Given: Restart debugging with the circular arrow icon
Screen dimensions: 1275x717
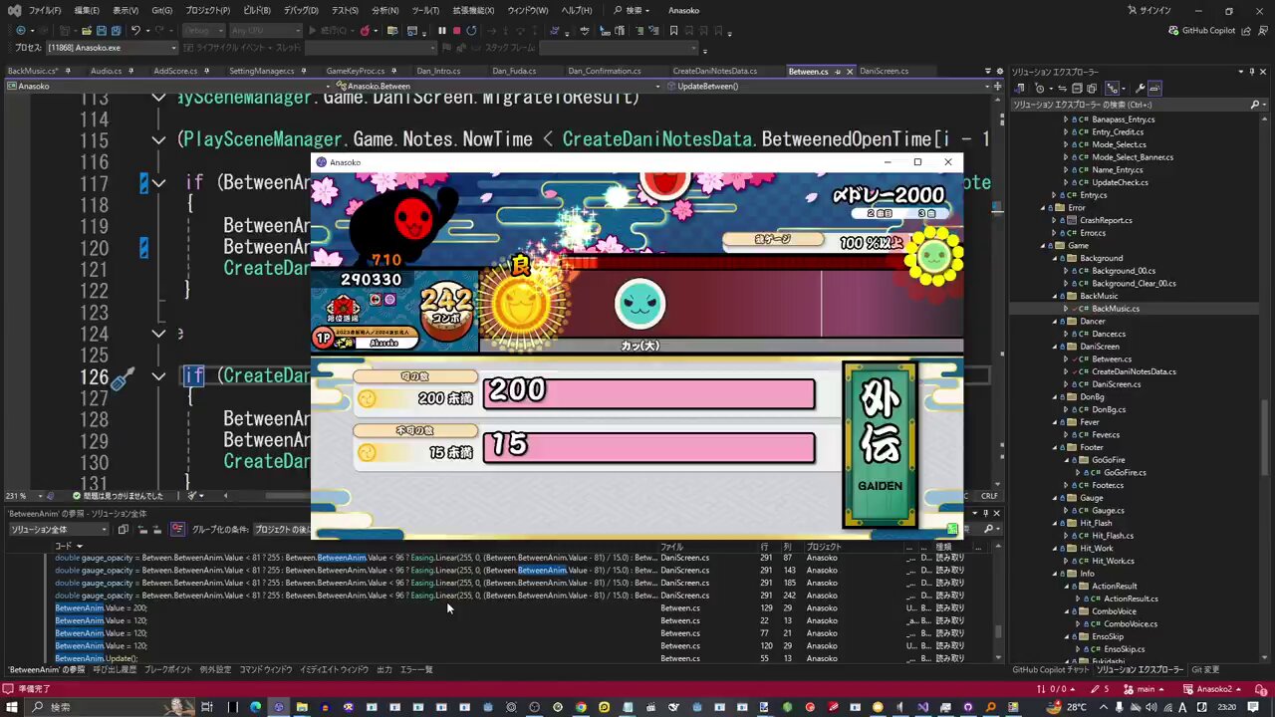Looking at the screenshot, I should pyautogui.click(x=471, y=31).
